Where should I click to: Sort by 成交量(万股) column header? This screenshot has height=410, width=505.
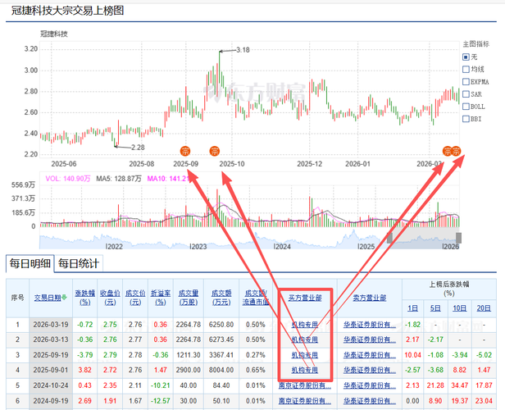pos(189,298)
